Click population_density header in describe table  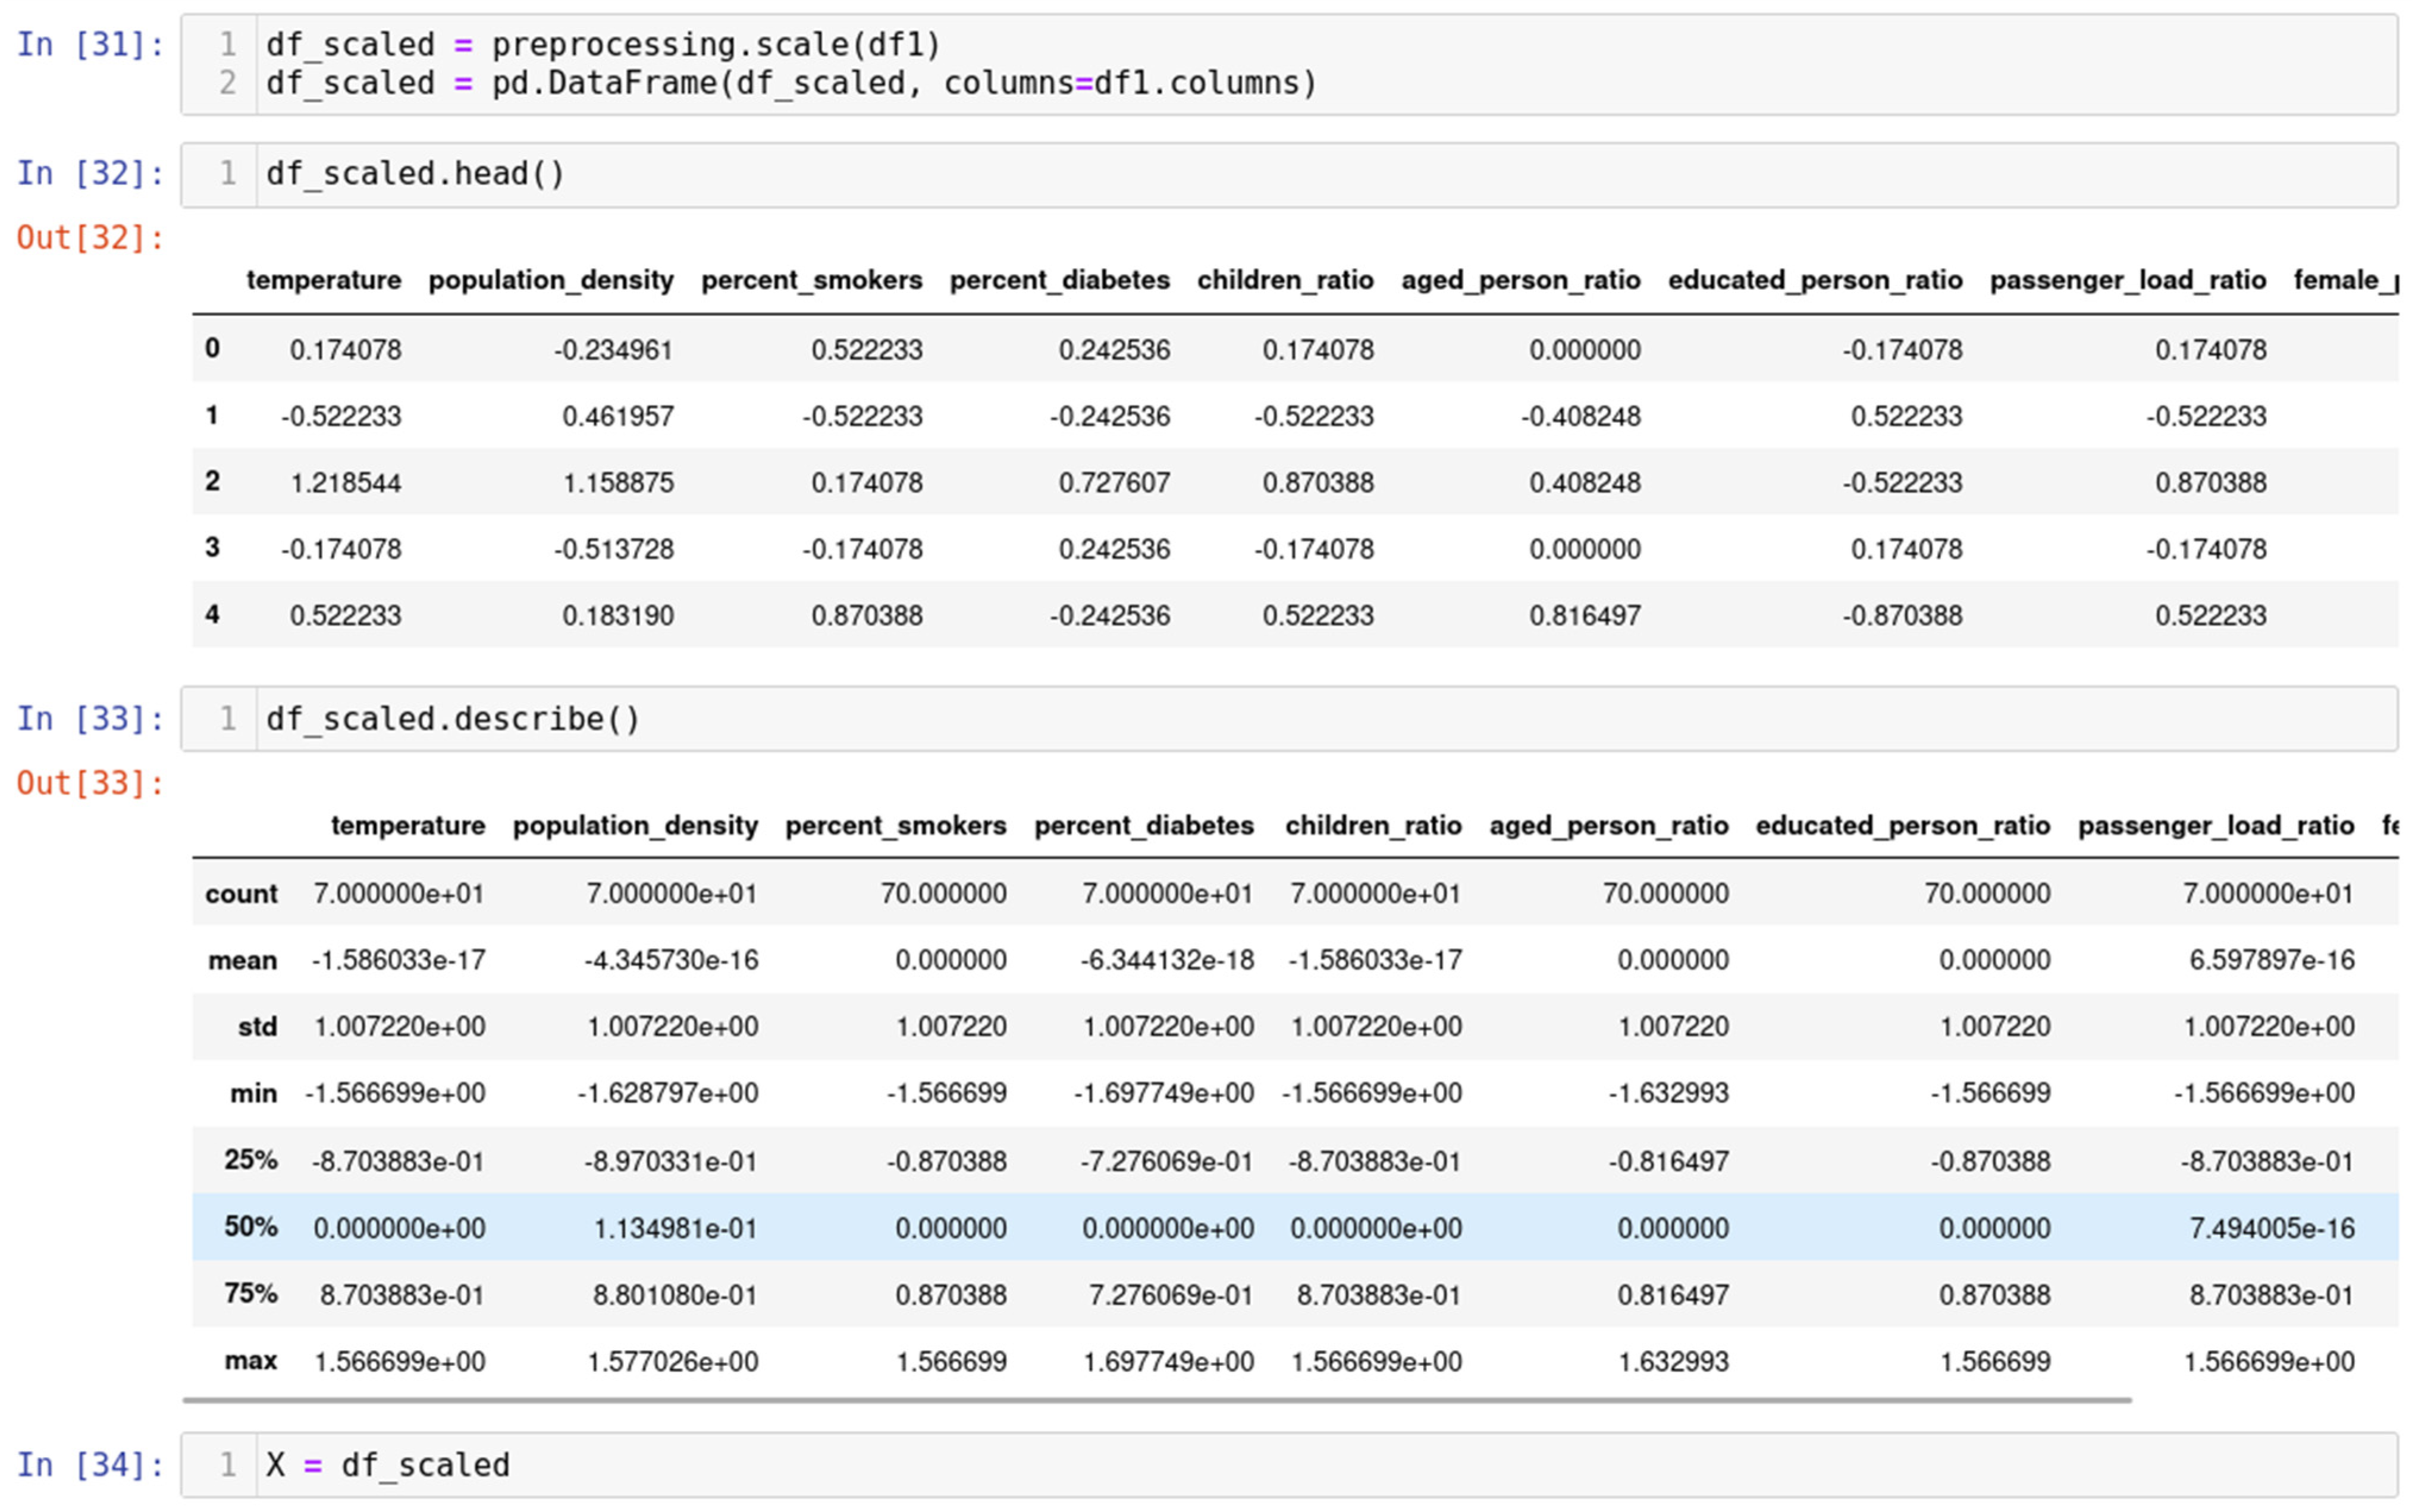coord(635,826)
